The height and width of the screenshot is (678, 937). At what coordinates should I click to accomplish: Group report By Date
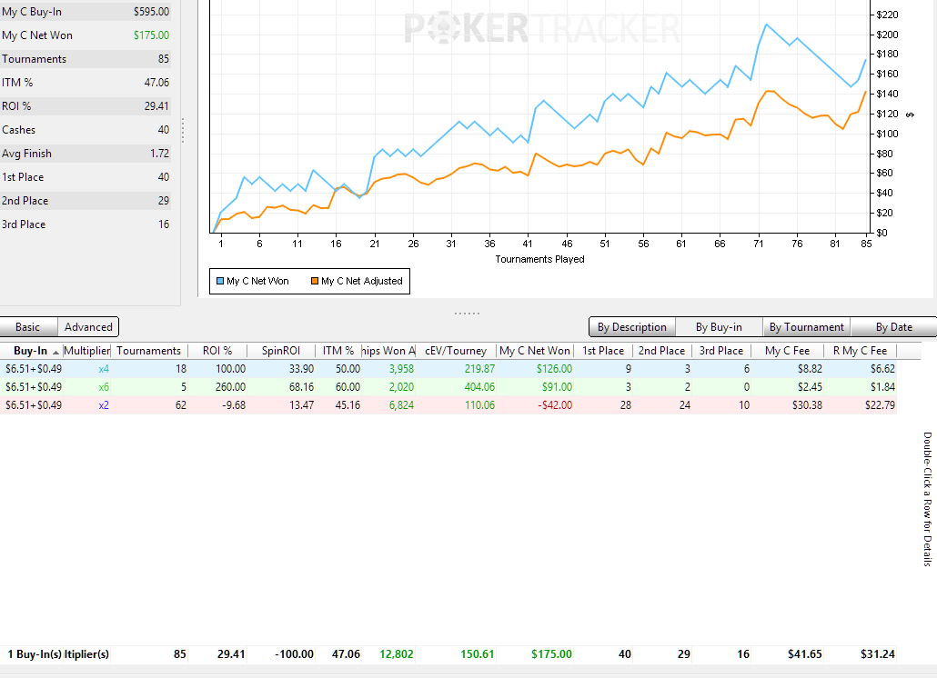click(893, 327)
